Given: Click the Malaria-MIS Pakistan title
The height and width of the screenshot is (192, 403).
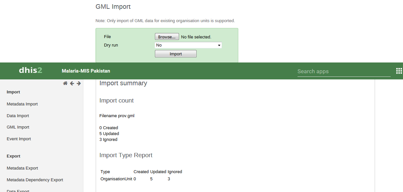Looking at the screenshot, I should pos(86,71).
